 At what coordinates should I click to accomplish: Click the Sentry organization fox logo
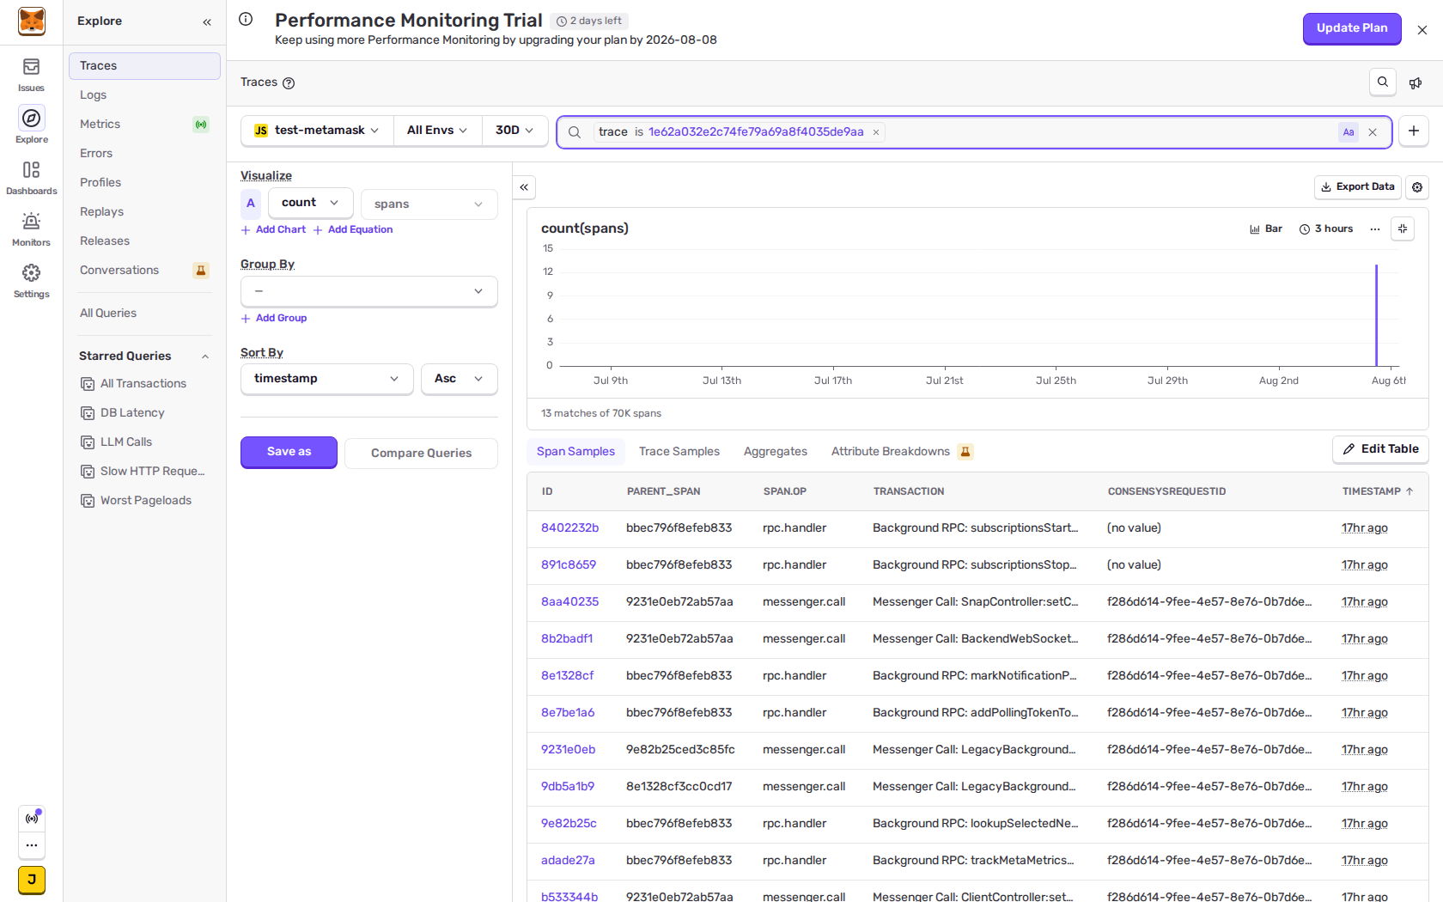32,21
